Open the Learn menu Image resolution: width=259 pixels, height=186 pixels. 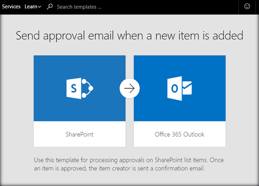[31, 7]
